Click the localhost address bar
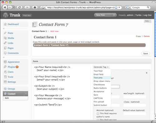156x123 pixels. 81,7
